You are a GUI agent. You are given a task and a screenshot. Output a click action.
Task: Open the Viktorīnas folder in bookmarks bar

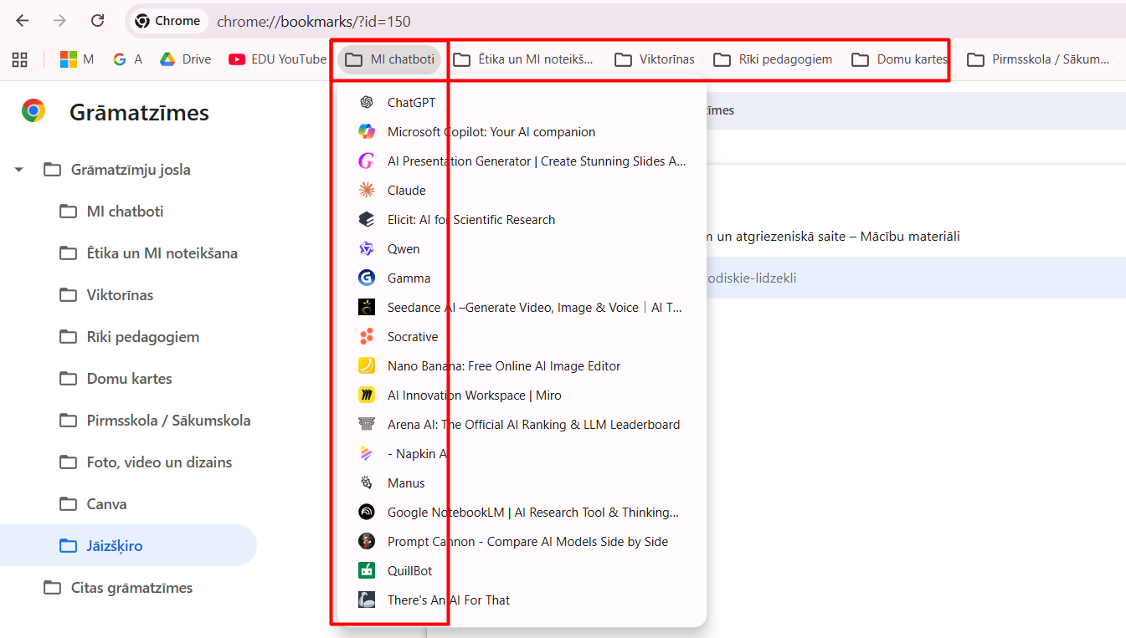coord(655,59)
